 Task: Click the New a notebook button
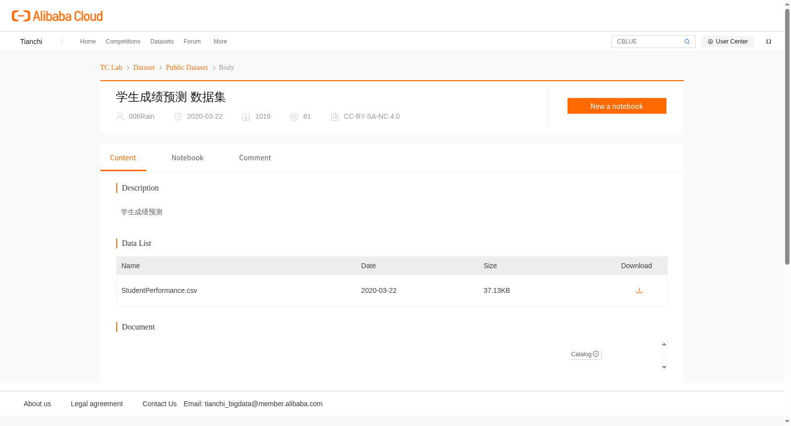616,106
